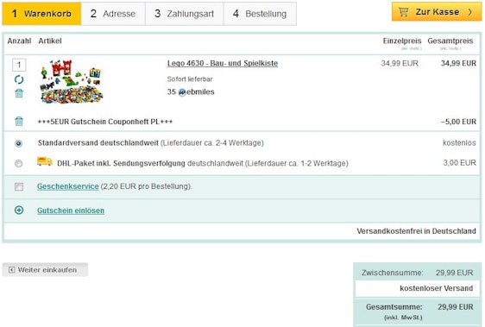This screenshot has width=485, height=327.
Task: Click the DHL delivery truck icon
Action: click(x=45, y=161)
